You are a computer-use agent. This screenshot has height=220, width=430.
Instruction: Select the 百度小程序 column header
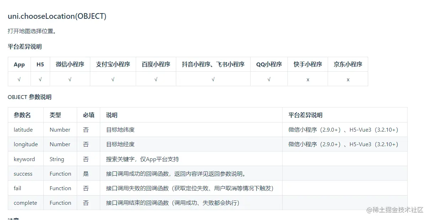click(x=156, y=64)
